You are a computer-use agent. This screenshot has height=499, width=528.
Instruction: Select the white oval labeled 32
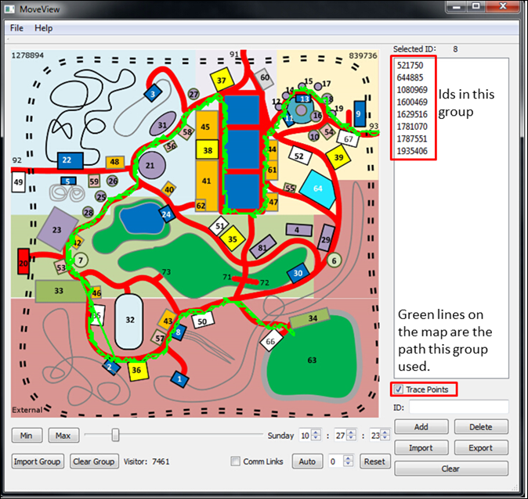click(x=130, y=319)
